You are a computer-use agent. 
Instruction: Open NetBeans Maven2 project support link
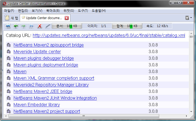47,111
